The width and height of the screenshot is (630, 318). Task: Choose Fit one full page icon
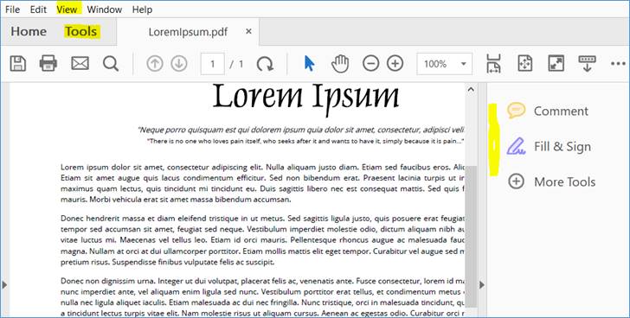pyautogui.click(x=525, y=63)
